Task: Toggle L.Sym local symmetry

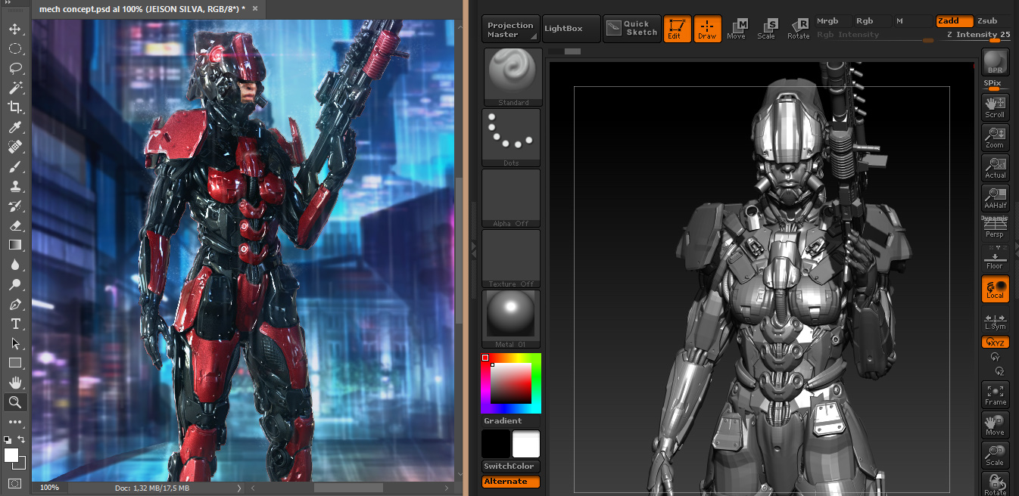Action: (995, 321)
